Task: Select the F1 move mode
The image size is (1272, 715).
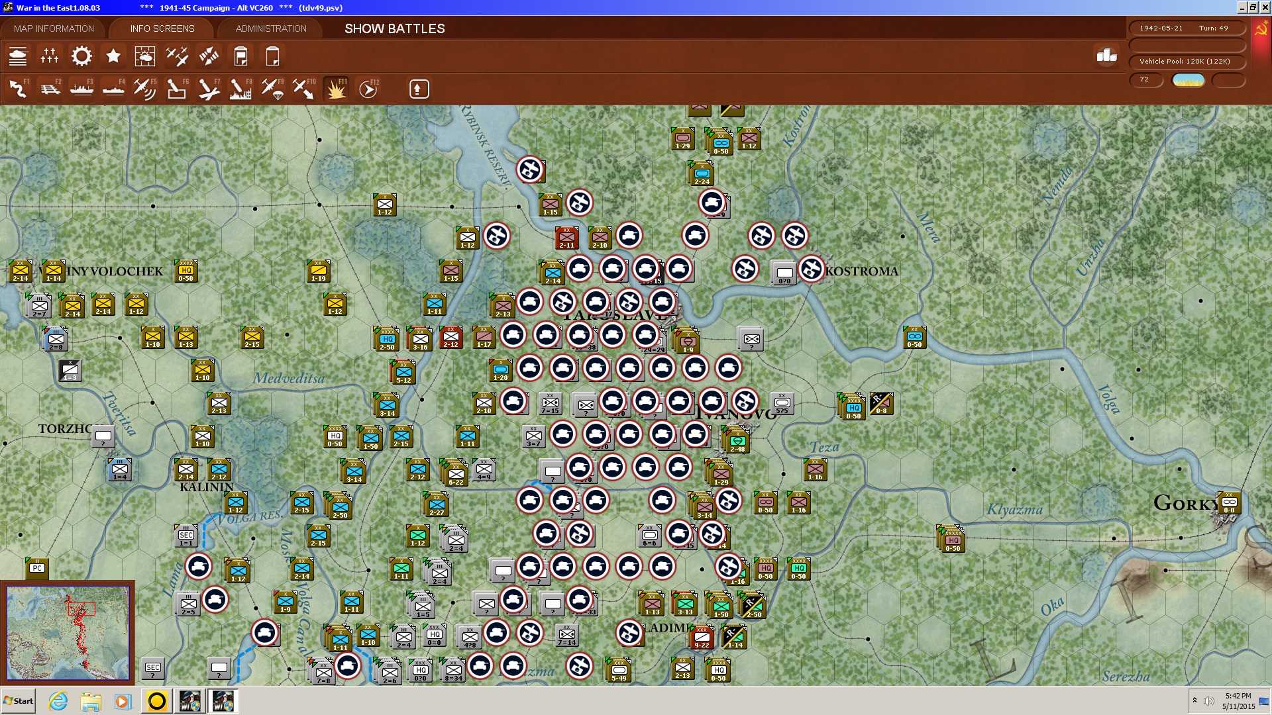Action: click(18, 89)
